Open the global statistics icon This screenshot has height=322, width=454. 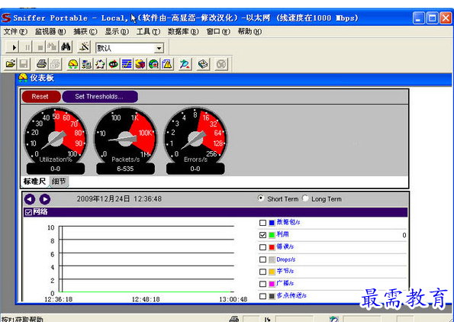click(x=153, y=63)
